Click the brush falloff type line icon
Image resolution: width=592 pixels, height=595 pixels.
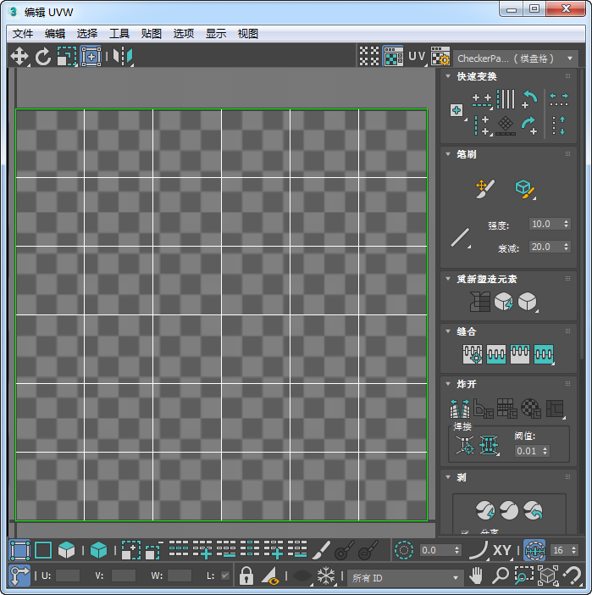coord(461,237)
